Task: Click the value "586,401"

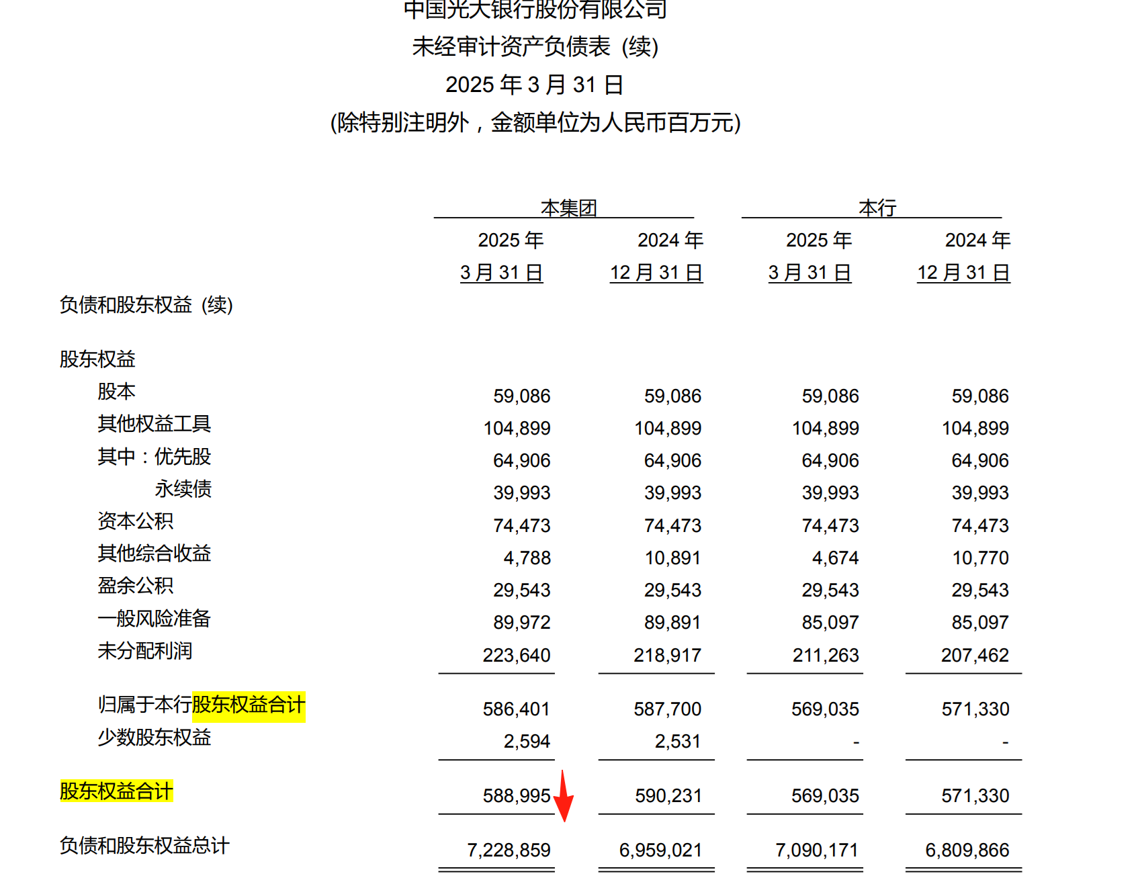Action: [517, 709]
